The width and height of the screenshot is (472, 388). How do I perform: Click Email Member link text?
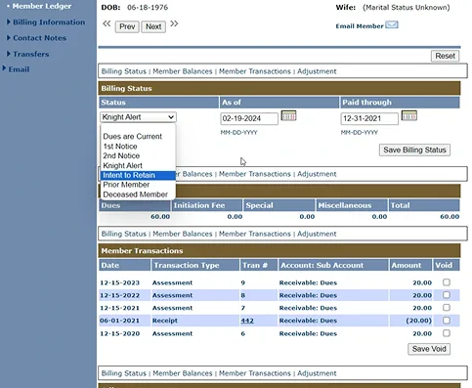click(x=360, y=26)
